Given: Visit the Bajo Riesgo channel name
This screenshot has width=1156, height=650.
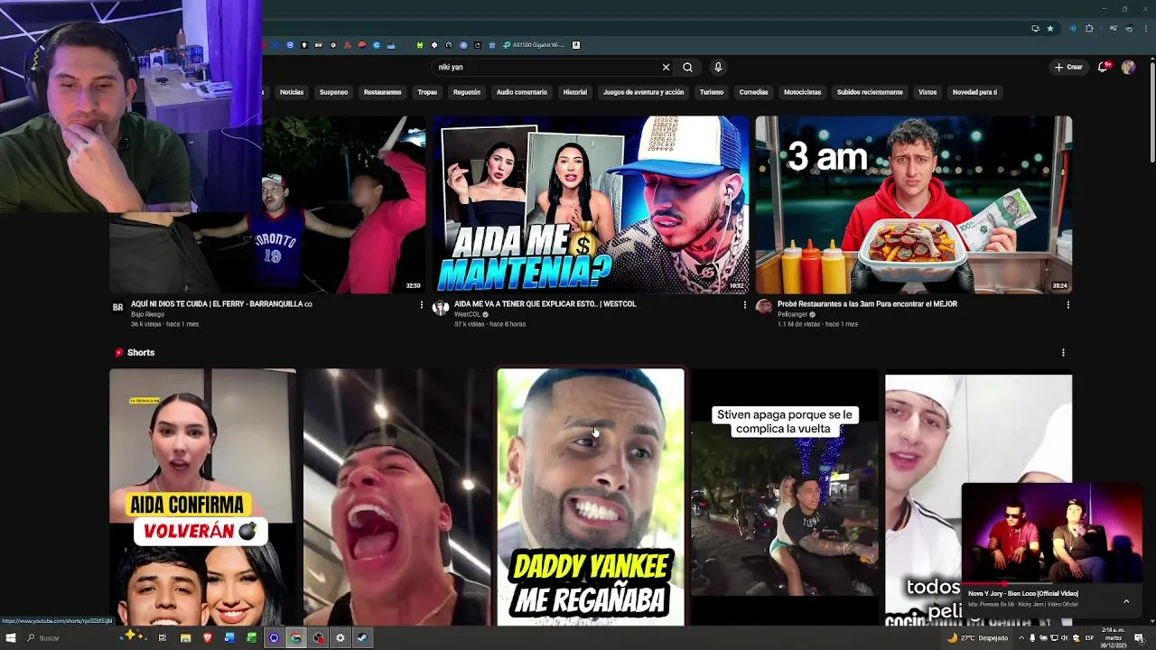Looking at the screenshot, I should pos(147,314).
